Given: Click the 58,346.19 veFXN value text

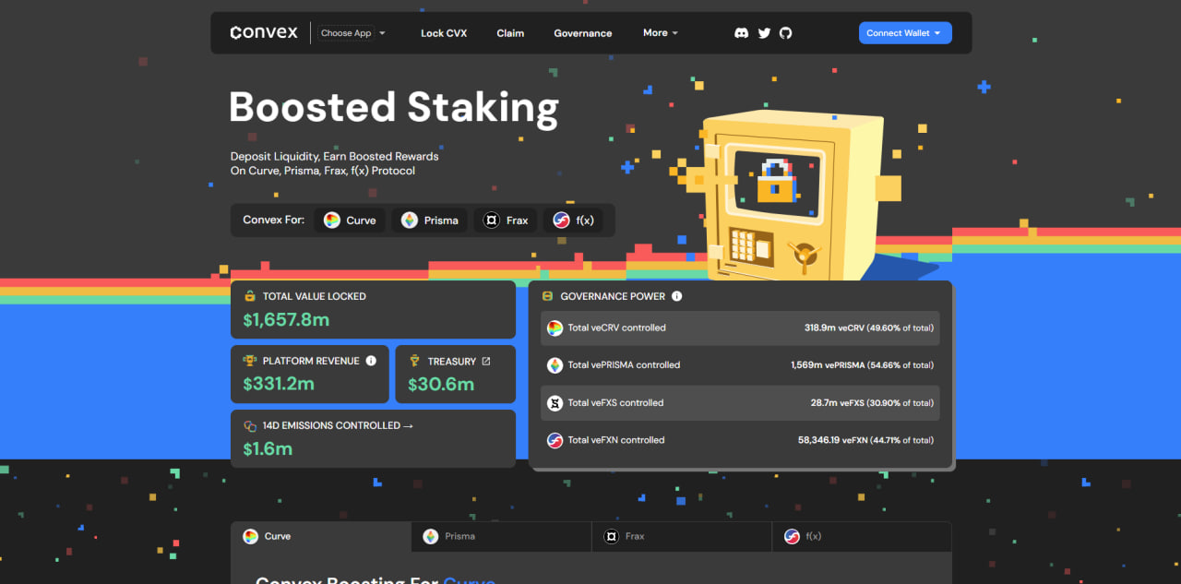Looking at the screenshot, I should [865, 440].
